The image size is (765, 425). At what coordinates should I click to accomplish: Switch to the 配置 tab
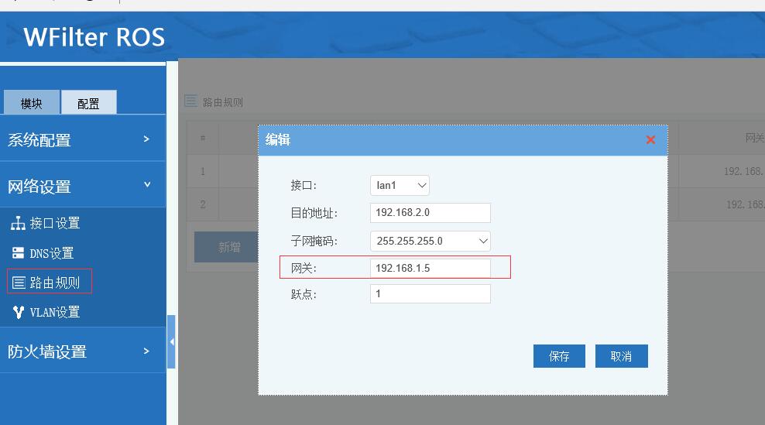click(x=88, y=103)
